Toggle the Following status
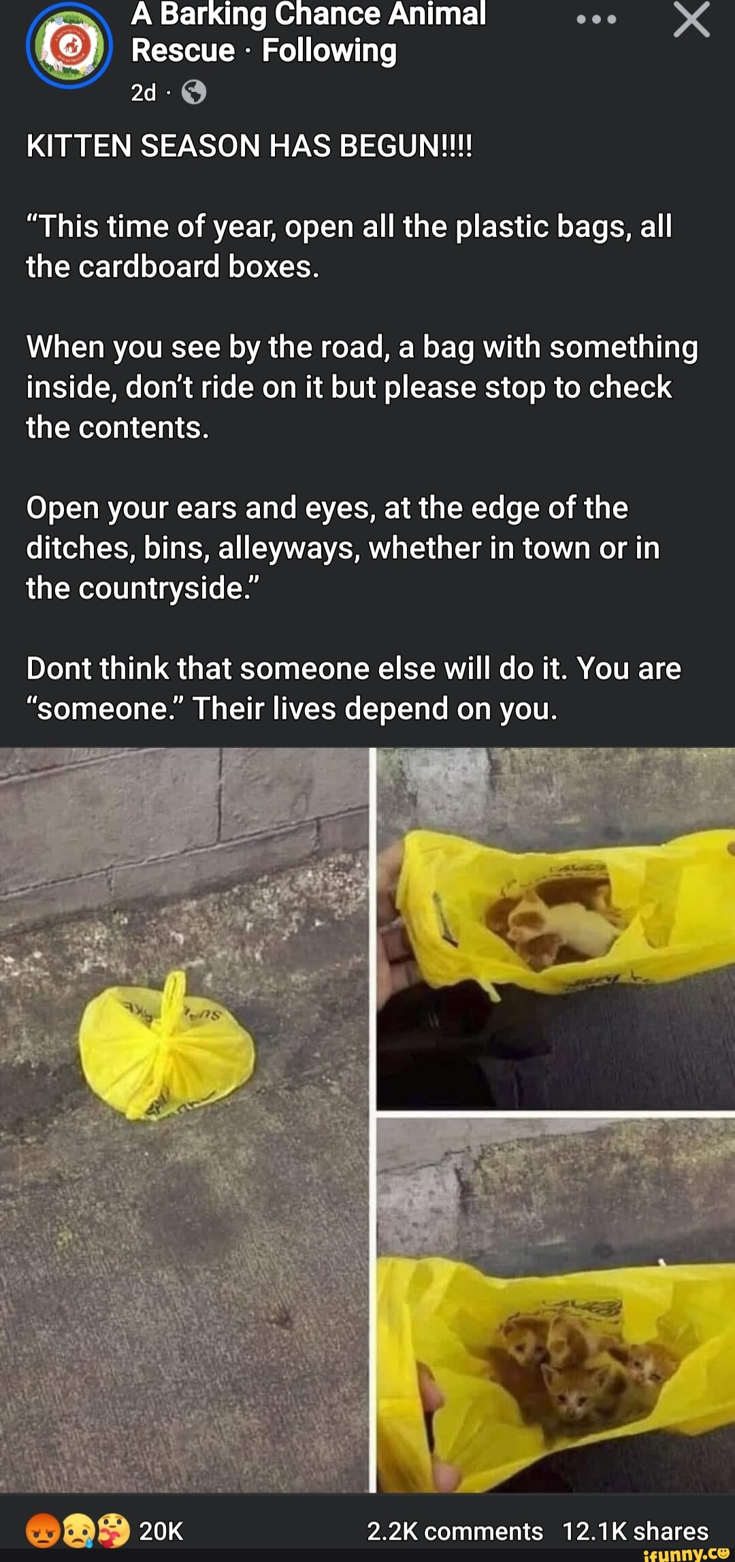This screenshot has height=1562, width=735. click(x=329, y=50)
